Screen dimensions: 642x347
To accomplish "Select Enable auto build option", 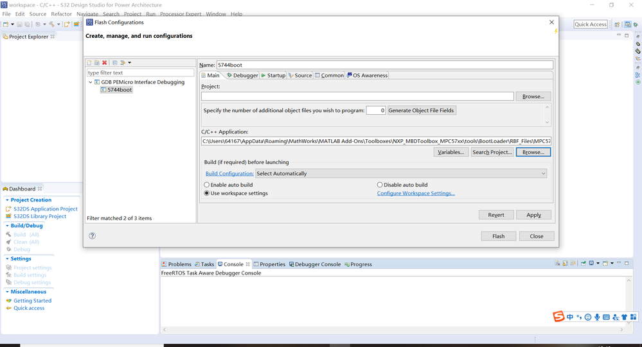I will (x=228, y=185).
